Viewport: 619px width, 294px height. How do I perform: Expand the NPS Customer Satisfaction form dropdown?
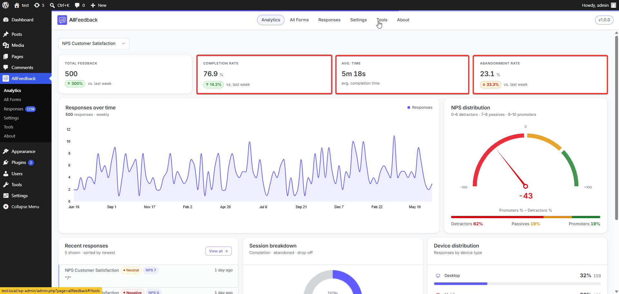[94, 44]
